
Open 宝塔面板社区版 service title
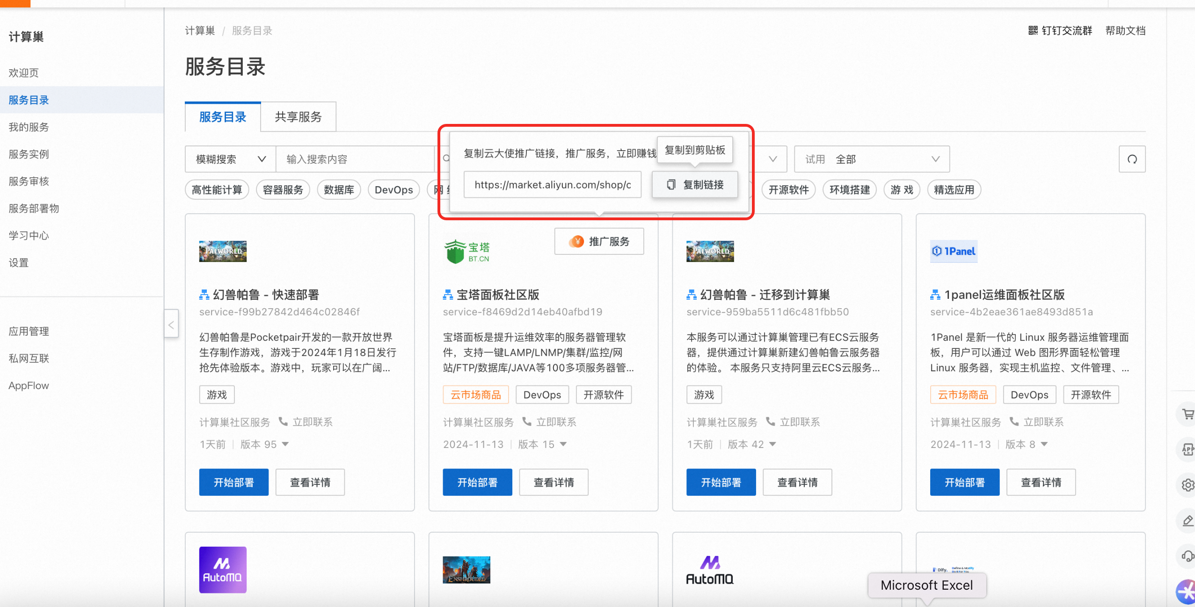(498, 295)
